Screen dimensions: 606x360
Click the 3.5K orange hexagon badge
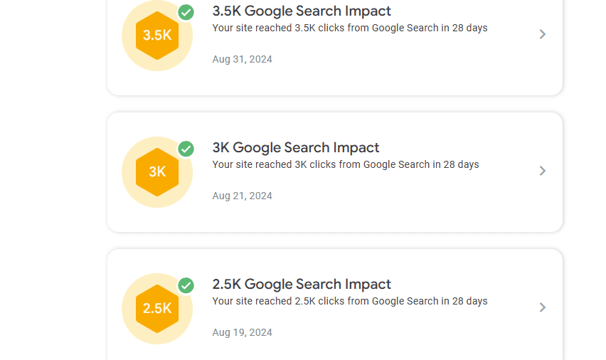(157, 35)
